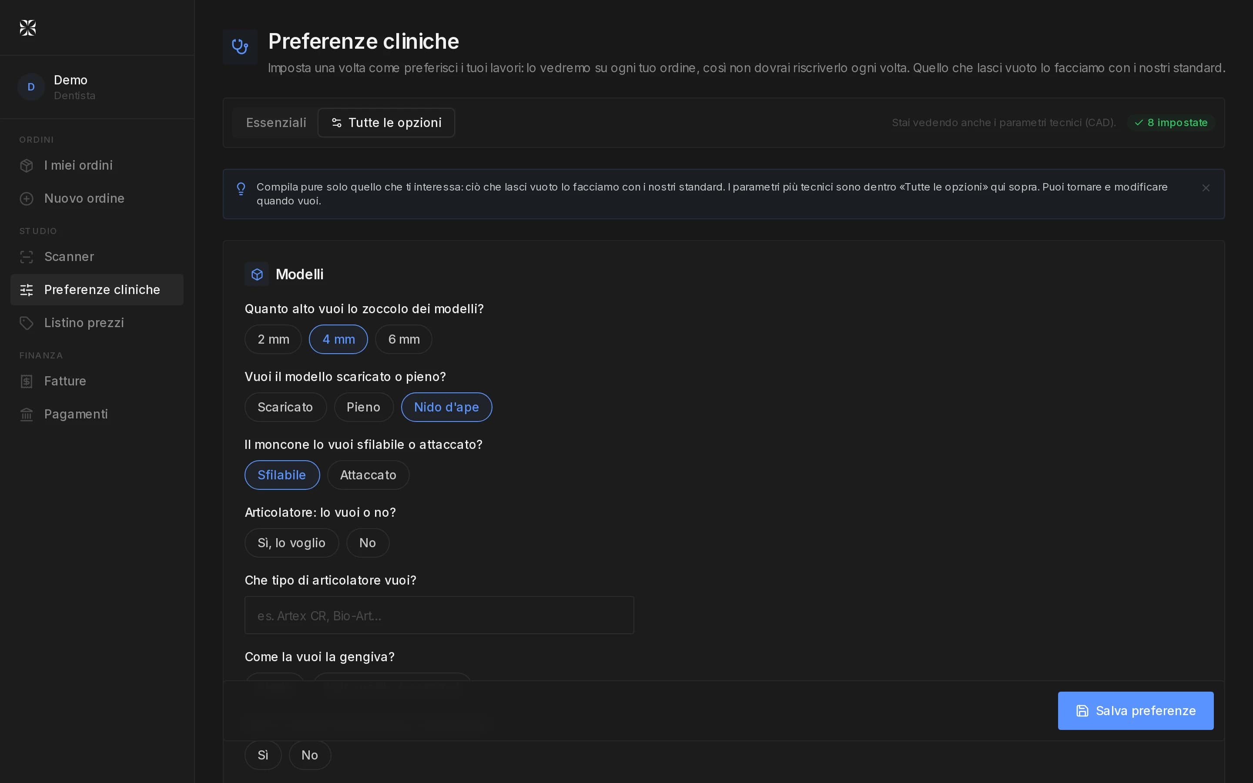The image size is (1253, 783).
Task: Focus the articolatore type input field
Action: pos(439,615)
